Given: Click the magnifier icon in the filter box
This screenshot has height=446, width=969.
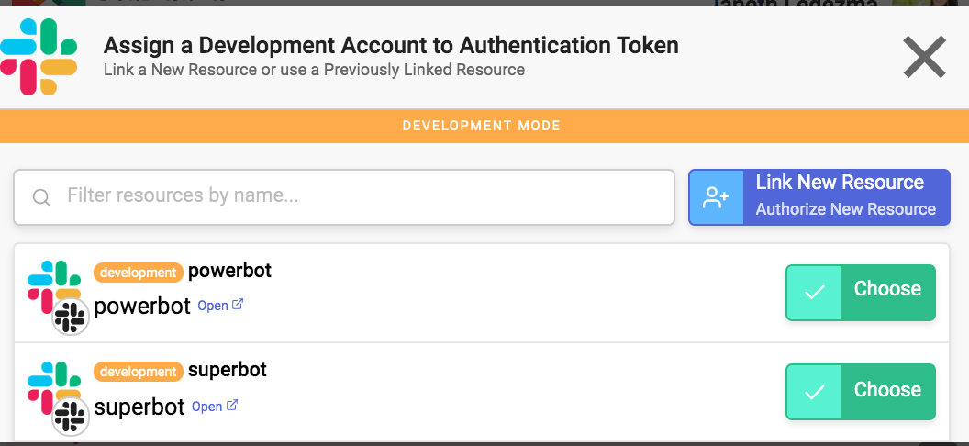Looking at the screenshot, I should click(x=41, y=197).
